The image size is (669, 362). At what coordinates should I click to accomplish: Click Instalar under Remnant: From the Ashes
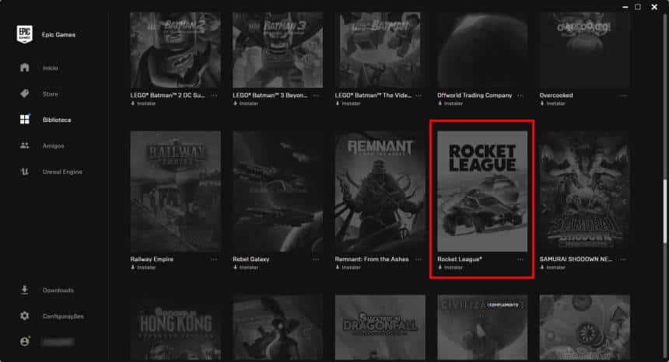[x=349, y=267]
